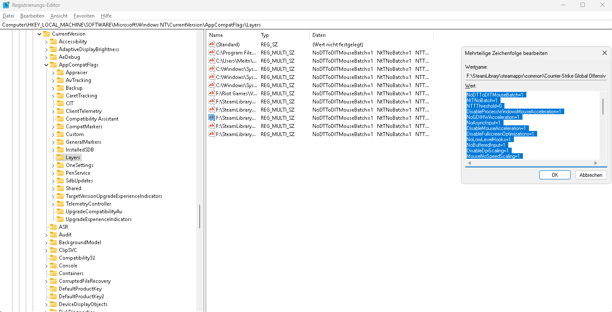
Task: Click the Registry Editor app icon in title bar
Action: (x=6, y=5)
